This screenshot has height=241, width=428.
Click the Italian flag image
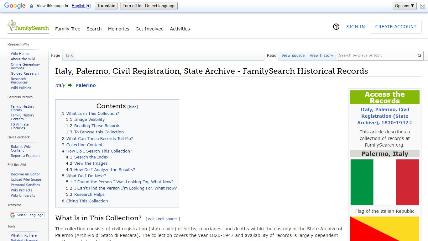[x=385, y=182]
